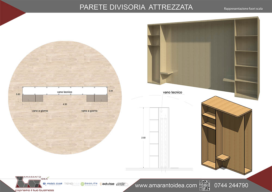Click the 0.80 depth dimension
The image size is (272, 192).
(x=18, y=94)
